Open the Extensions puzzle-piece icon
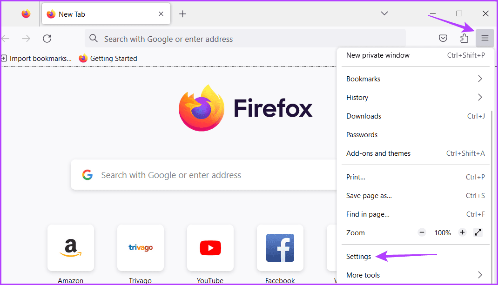 point(464,38)
